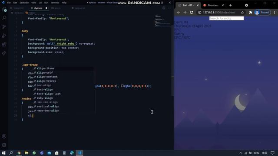This screenshot has width=278, height=156.
Task: Close the Part - 01 browser tab
Action: [x=198, y=5]
